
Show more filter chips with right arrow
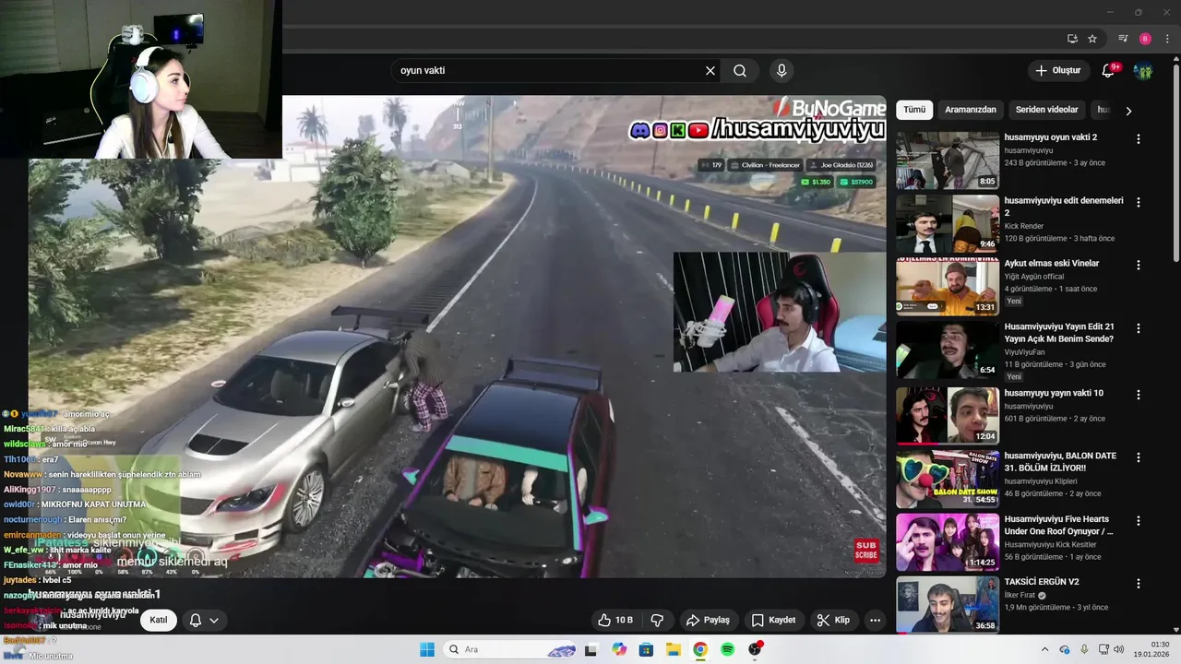tap(1127, 111)
